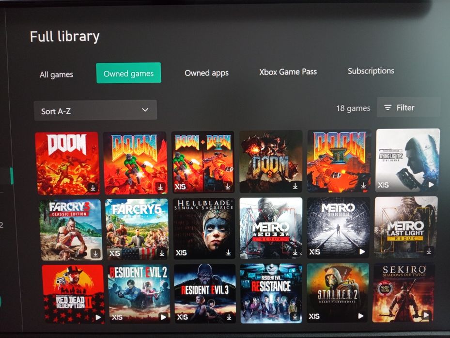This screenshot has width=450, height=338.
Task: Select the S.T.A.L.K.E.R. 2 tile
Action: click(x=338, y=293)
